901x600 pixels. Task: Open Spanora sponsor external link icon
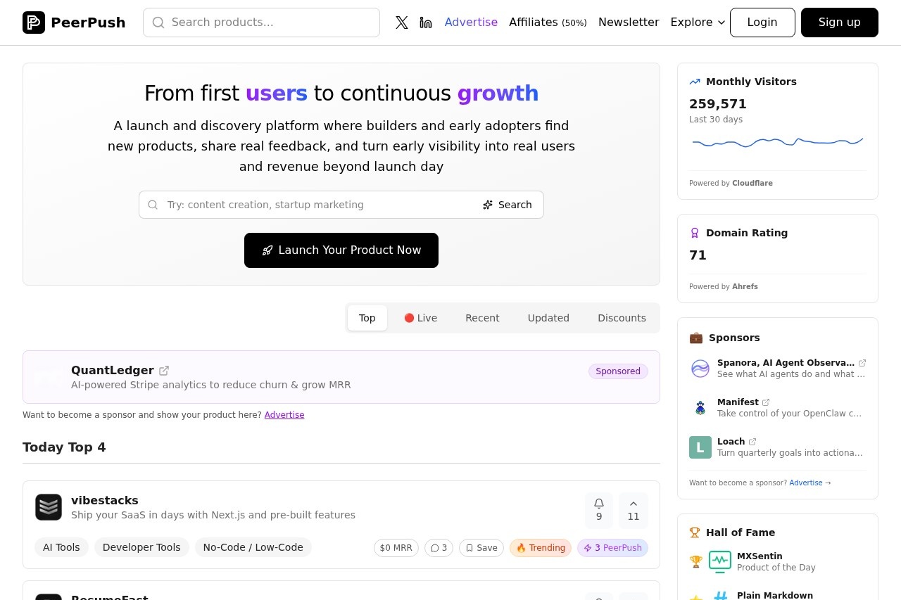pos(862,363)
